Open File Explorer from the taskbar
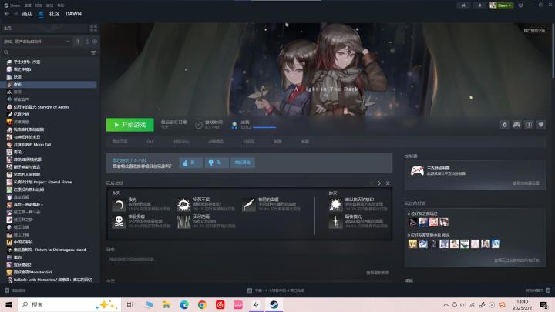The width and height of the screenshot is (555, 312). [x=166, y=304]
